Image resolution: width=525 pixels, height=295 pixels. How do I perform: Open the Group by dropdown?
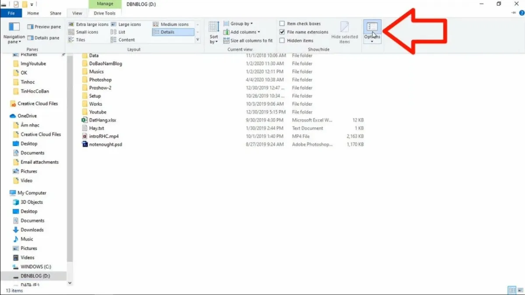pyautogui.click(x=238, y=23)
